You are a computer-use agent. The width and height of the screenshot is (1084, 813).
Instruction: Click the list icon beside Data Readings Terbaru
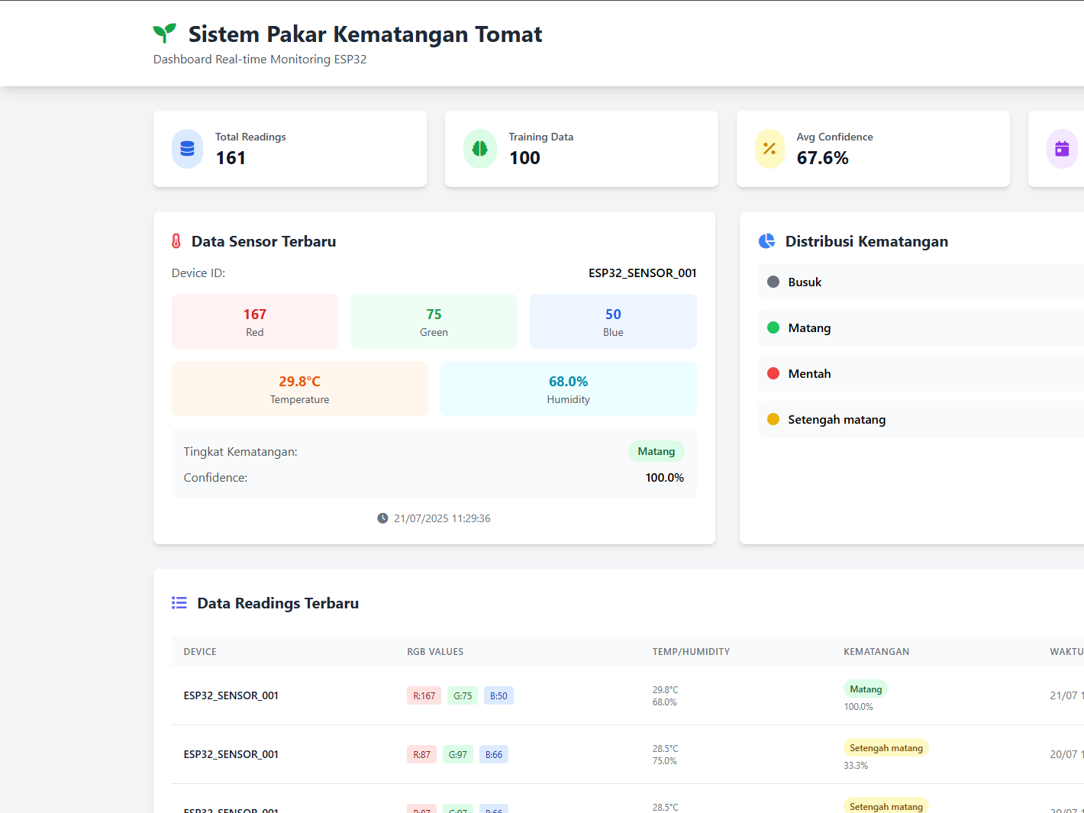point(179,603)
